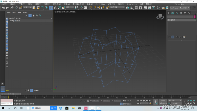Click Rendered Frame Window icon
Viewport: 197px width, 111px height.
click(167, 8)
